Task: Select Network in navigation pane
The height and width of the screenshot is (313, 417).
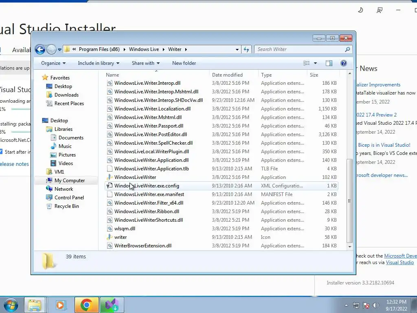Action: pyautogui.click(x=64, y=189)
